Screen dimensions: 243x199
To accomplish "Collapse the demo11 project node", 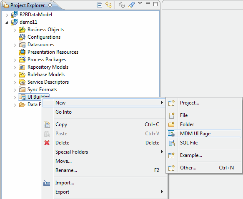I will tap(7, 22).
